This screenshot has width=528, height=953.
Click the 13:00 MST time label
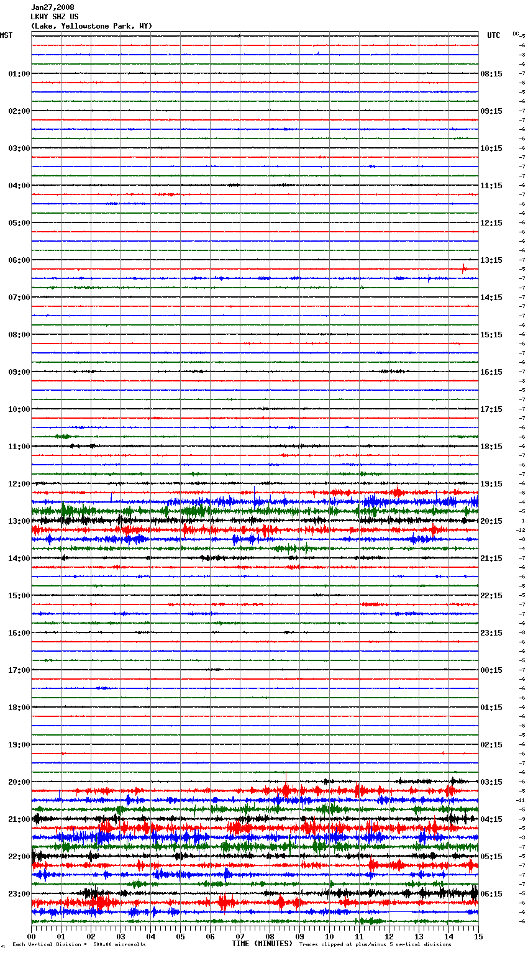[19, 521]
